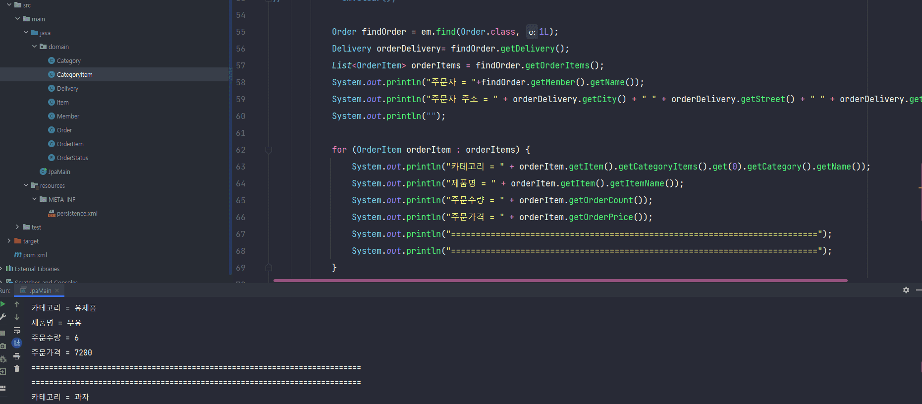Click fold end marker at line 69
The width and height of the screenshot is (922, 404).
click(269, 268)
